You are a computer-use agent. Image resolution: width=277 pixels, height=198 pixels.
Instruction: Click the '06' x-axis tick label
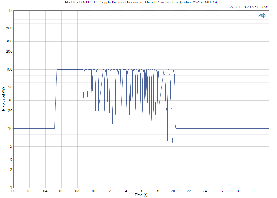(x=61, y=191)
